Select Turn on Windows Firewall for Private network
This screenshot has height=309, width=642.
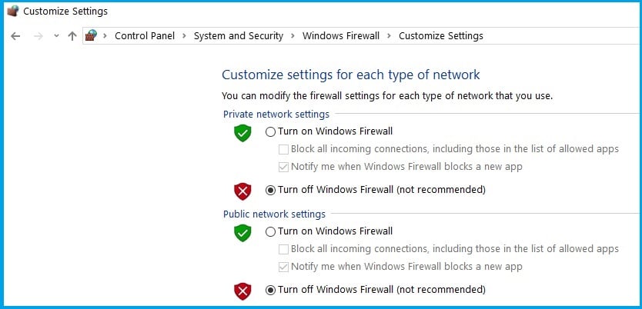(x=270, y=131)
